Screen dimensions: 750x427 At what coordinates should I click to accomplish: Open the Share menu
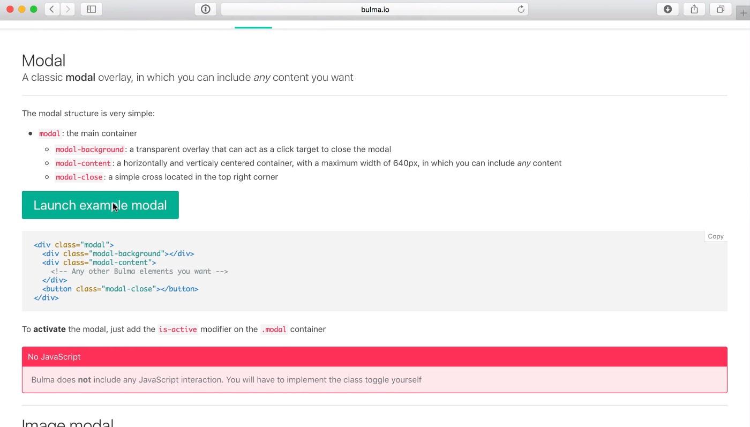point(694,9)
